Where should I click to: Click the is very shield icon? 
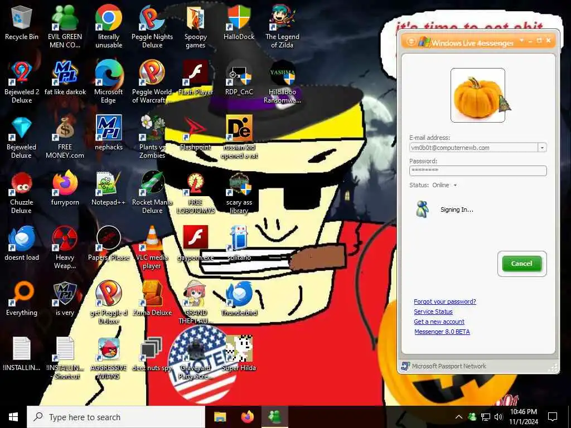click(65, 294)
